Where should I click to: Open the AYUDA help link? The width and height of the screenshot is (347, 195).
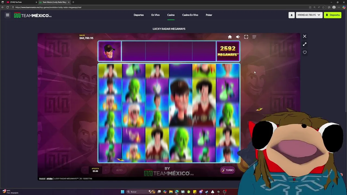pyautogui.click(x=50, y=179)
